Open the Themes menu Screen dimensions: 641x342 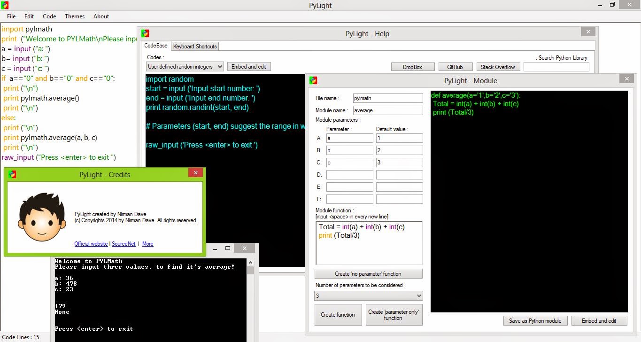pos(74,16)
